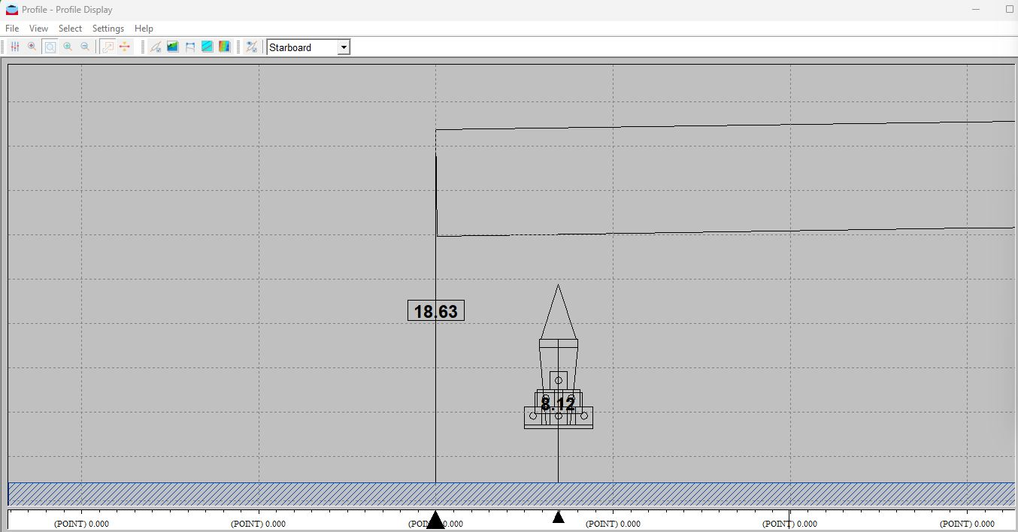Click the vessel outline drawing in profile
This screenshot has height=532, width=1018.
(558, 357)
